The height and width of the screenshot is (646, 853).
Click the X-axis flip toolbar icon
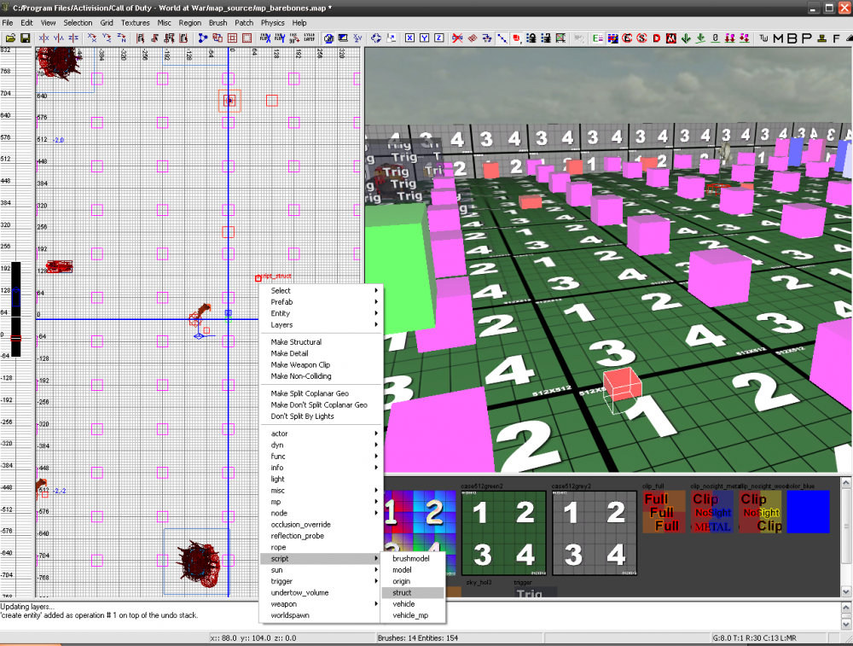44,38
